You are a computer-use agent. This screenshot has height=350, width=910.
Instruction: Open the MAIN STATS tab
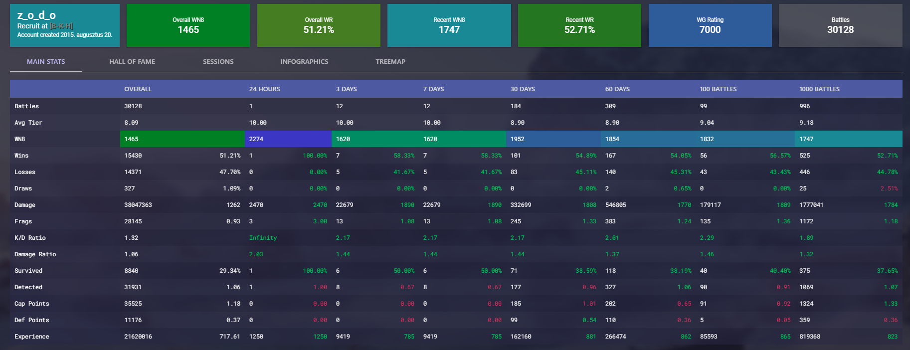click(46, 61)
